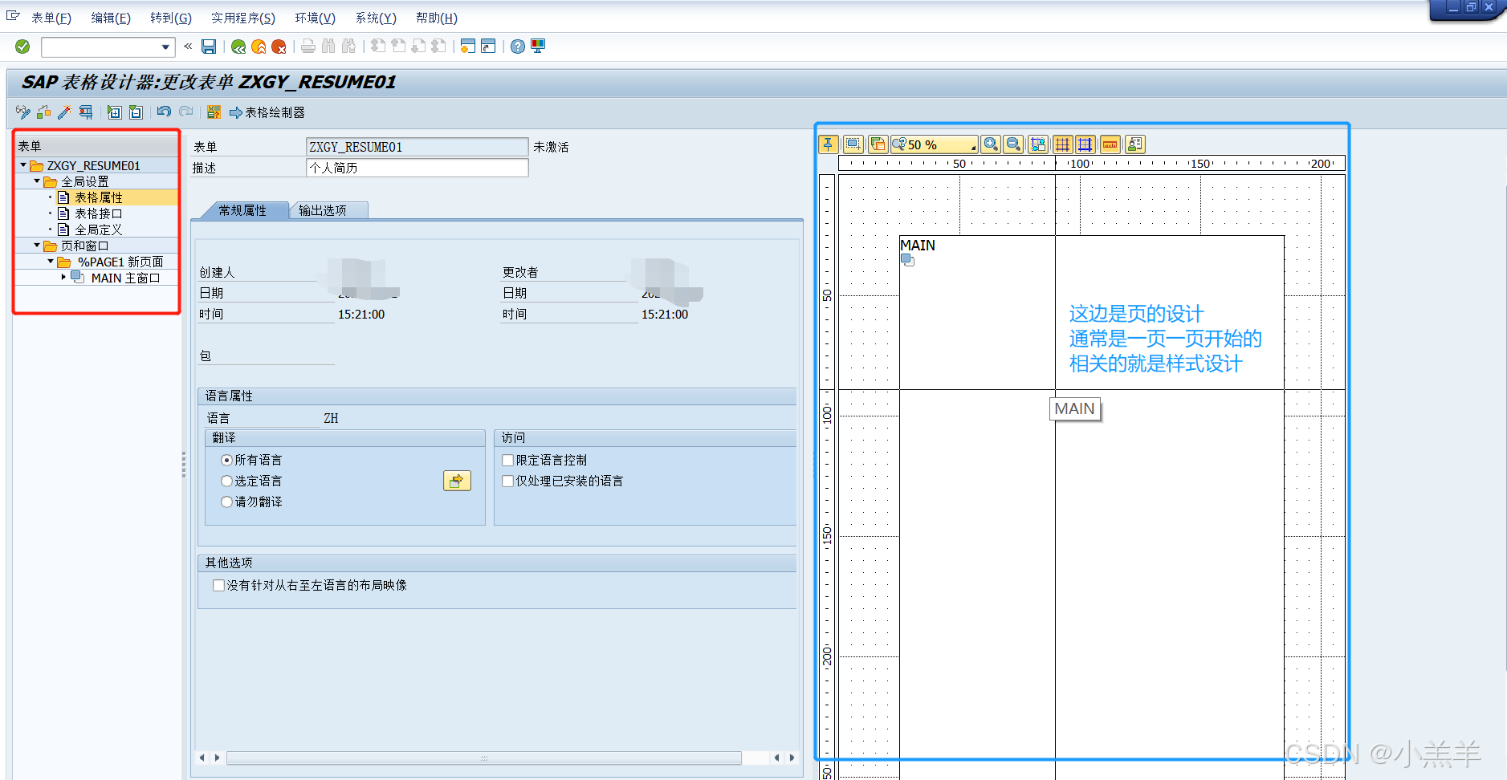This screenshot has height=780, width=1507.
Task: Click the green Enter checkmark icon
Action: pos(22,47)
